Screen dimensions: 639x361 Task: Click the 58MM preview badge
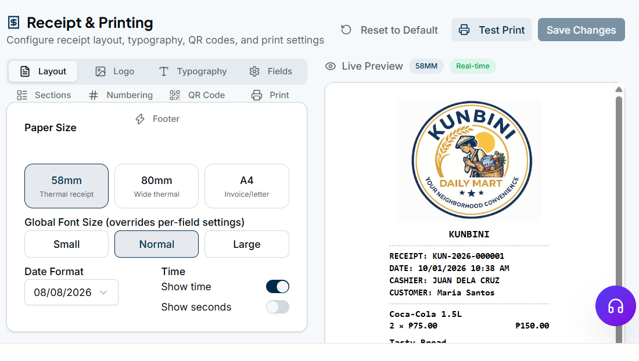pyautogui.click(x=426, y=66)
